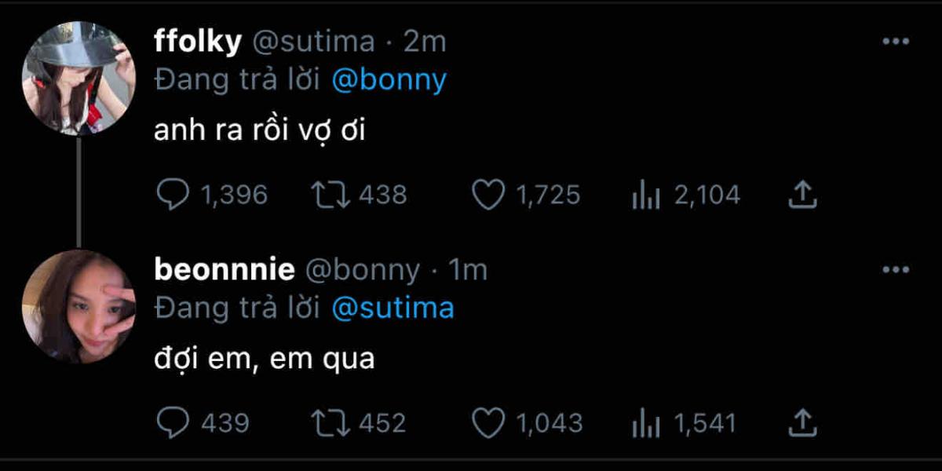Share ffolky's tweet via share icon

pos(802,195)
